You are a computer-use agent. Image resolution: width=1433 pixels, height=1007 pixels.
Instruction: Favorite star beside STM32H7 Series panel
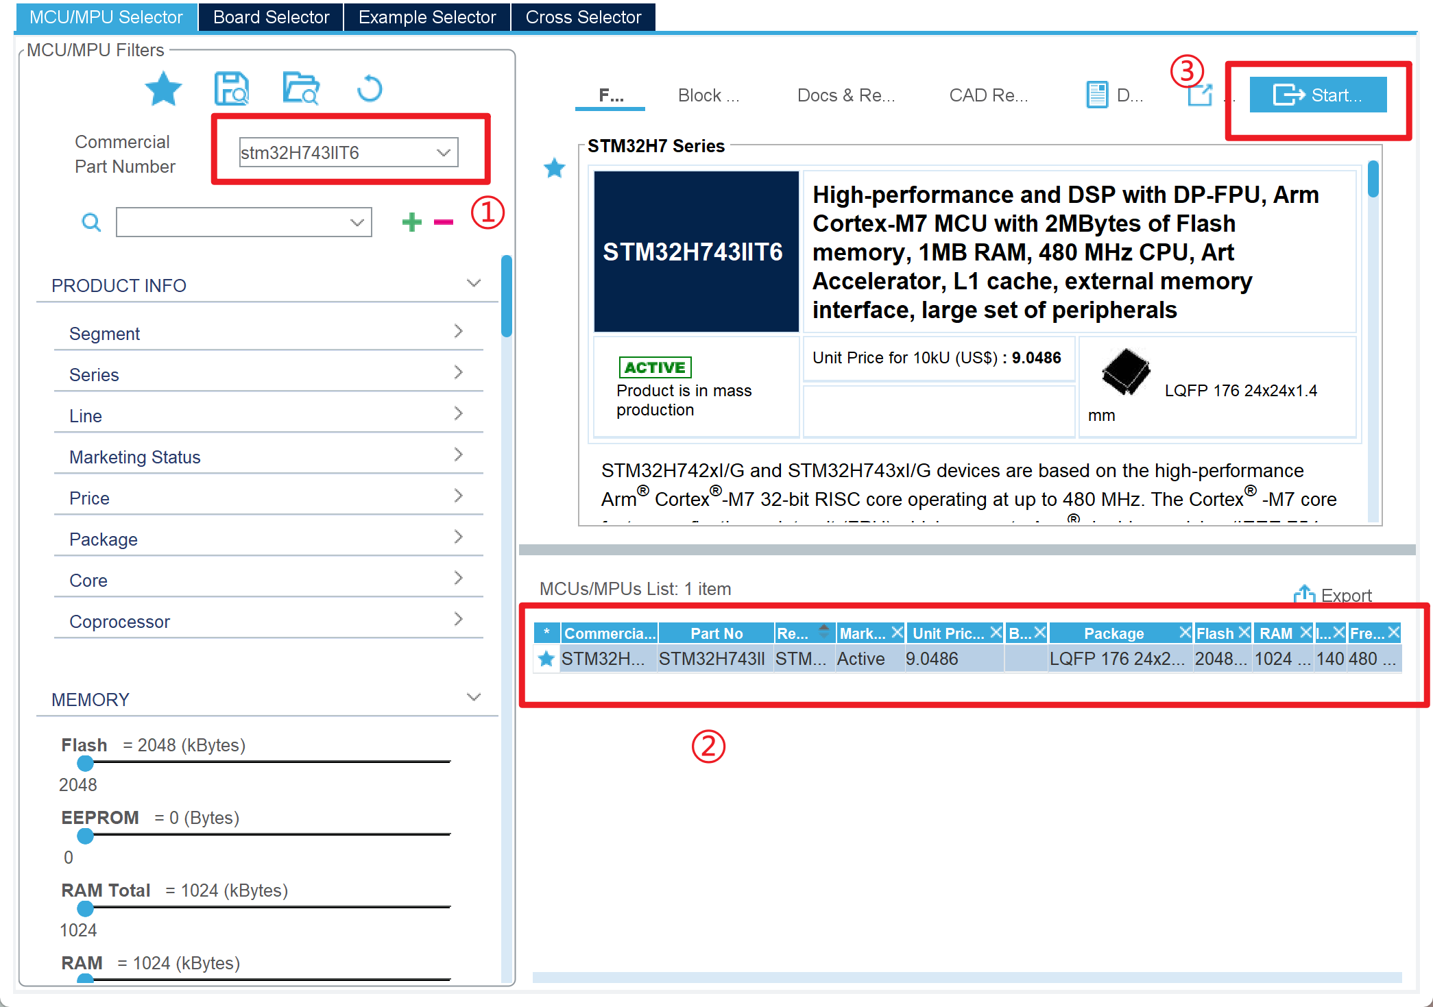click(x=554, y=168)
